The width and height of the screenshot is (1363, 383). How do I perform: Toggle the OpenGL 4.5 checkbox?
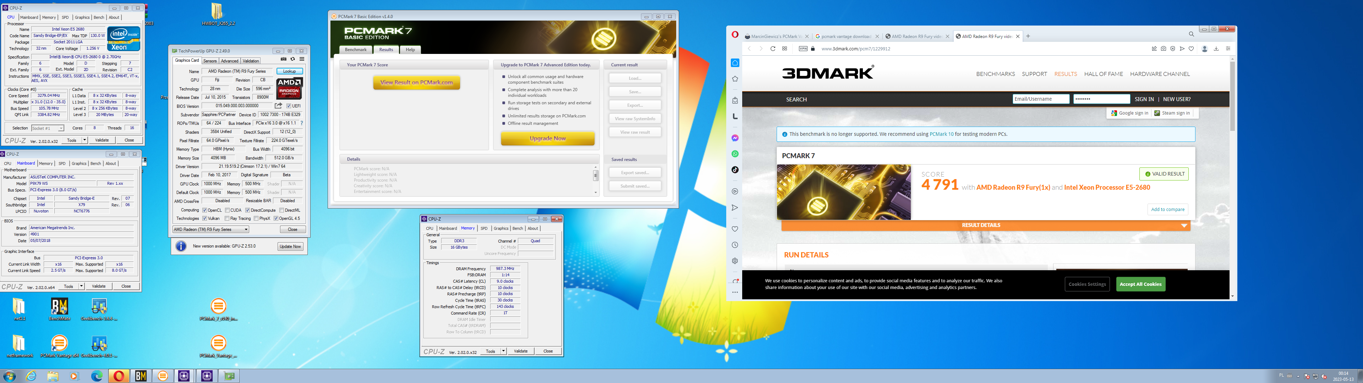pyautogui.click(x=276, y=218)
